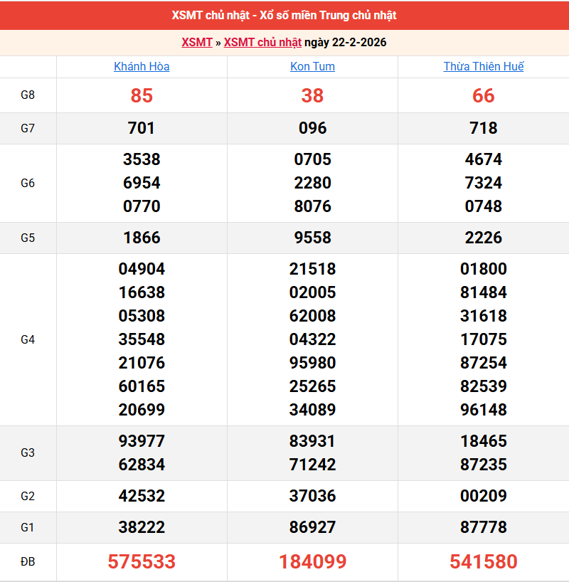Select the red G8 number 66
This screenshot has width=569, height=582.
pos(484,95)
